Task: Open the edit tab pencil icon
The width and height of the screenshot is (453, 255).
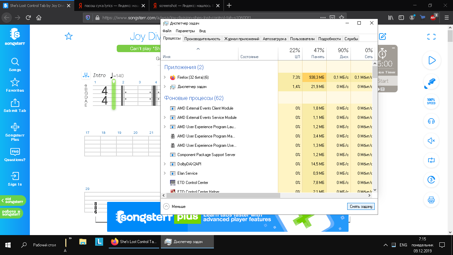Action: pos(382,37)
